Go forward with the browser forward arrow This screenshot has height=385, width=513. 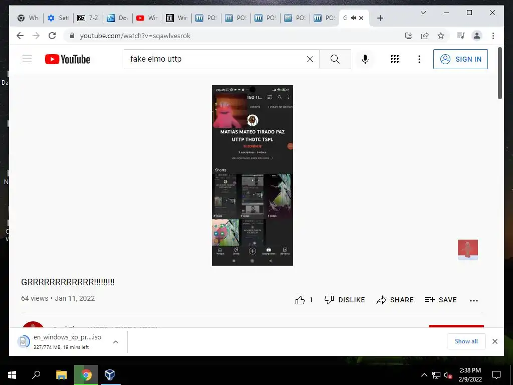(x=36, y=36)
